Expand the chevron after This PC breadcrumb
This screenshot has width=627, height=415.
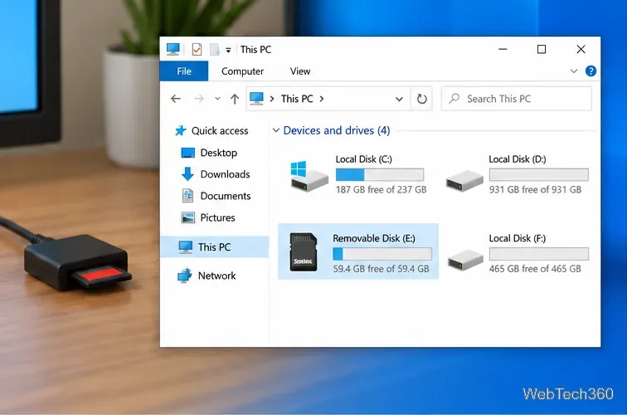[x=322, y=99]
